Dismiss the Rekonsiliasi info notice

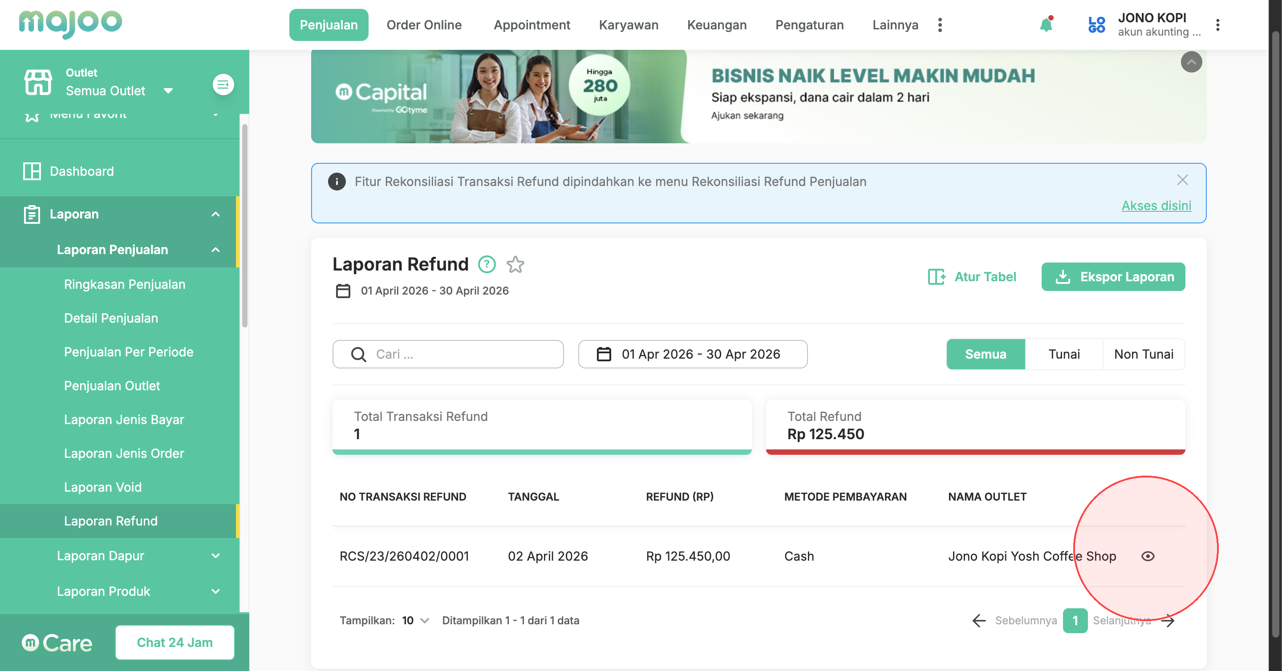tap(1182, 180)
